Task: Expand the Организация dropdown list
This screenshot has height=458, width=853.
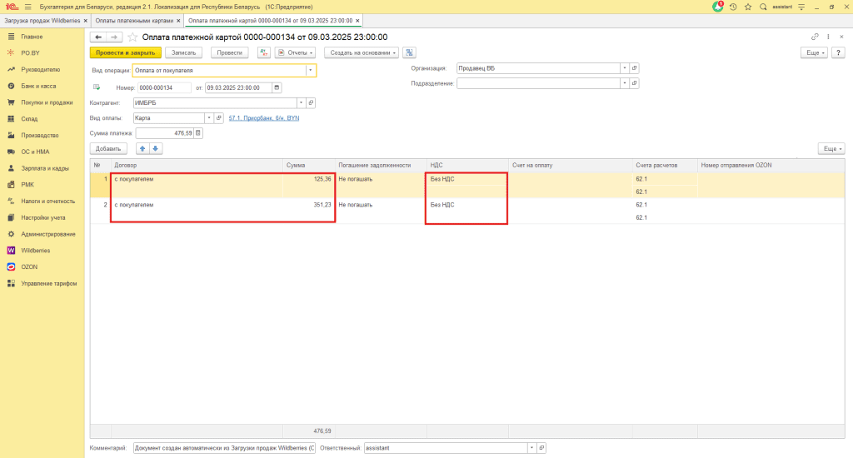Action: 624,68
